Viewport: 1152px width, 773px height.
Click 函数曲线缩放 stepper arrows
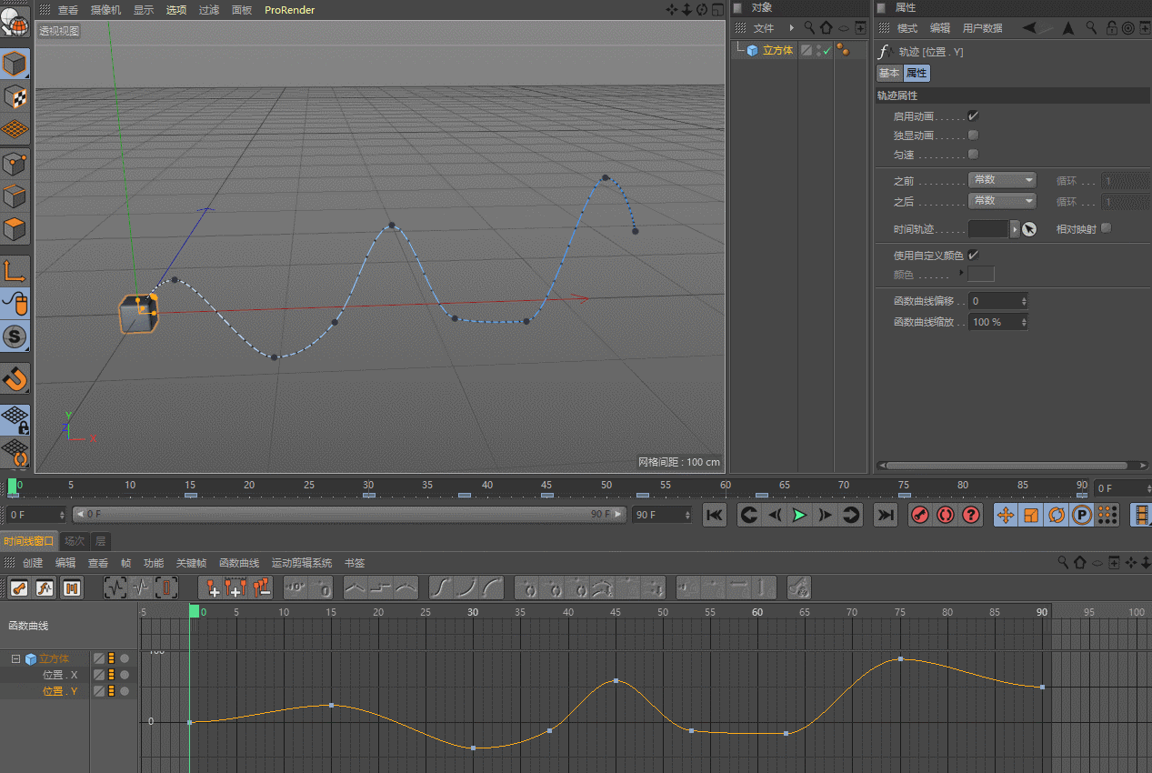[1024, 322]
